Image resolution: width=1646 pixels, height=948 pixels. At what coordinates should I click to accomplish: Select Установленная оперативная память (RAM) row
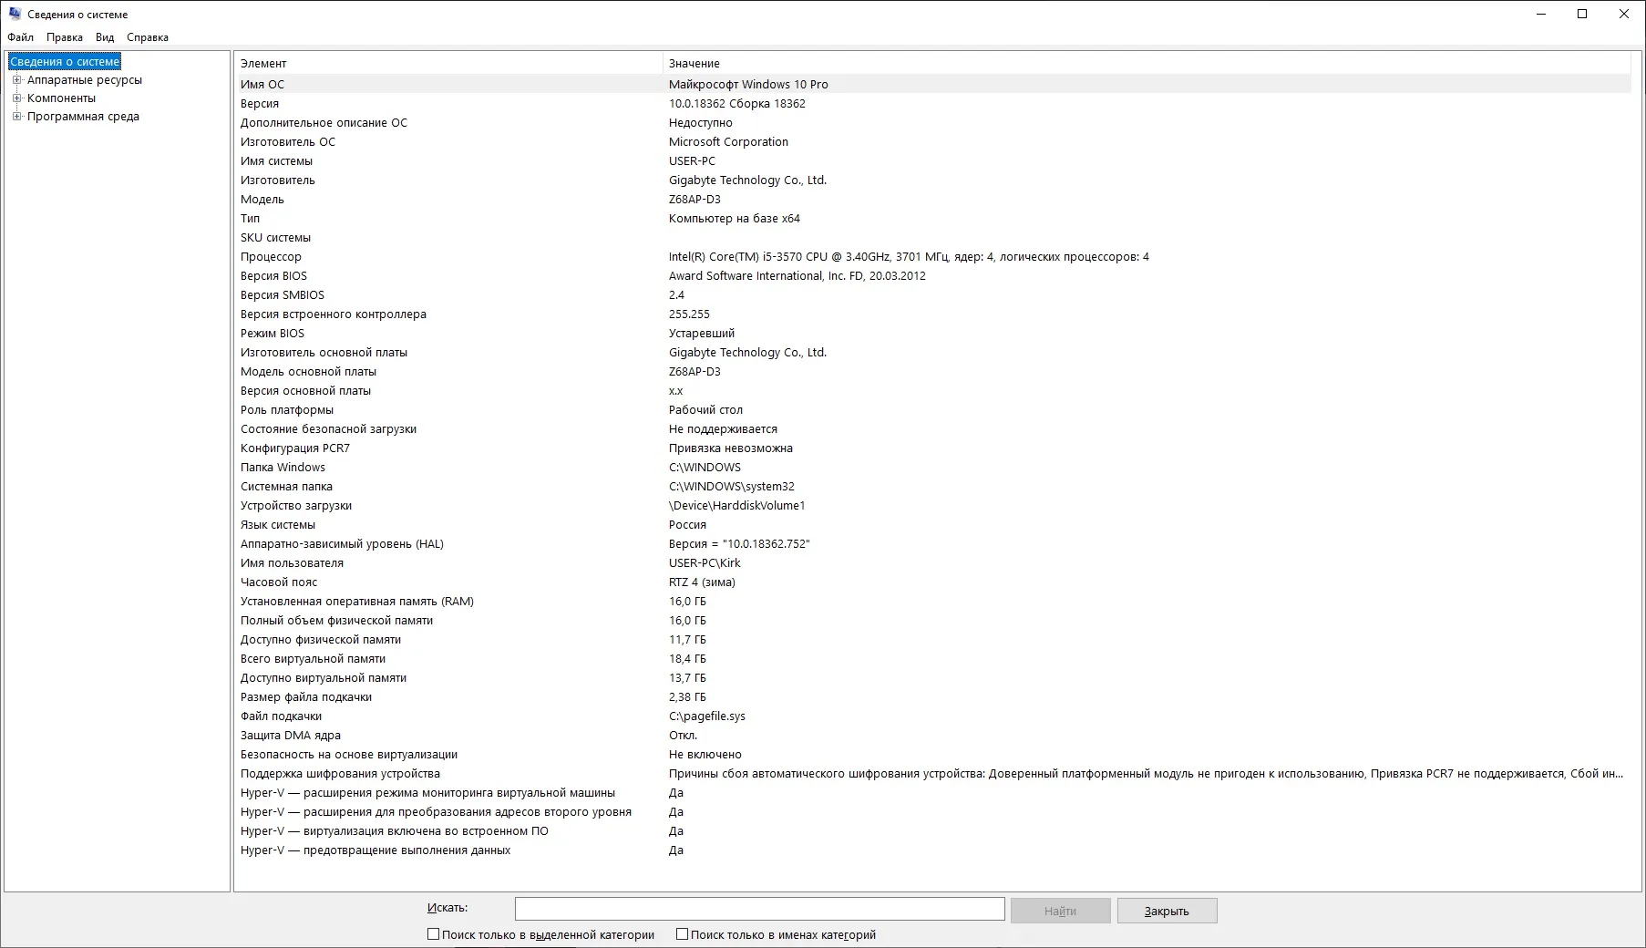[932, 601]
